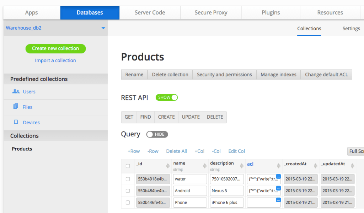The height and width of the screenshot is (213, 364).
Task: Hide the Query section with its toggle
Action: click(157, 134)
